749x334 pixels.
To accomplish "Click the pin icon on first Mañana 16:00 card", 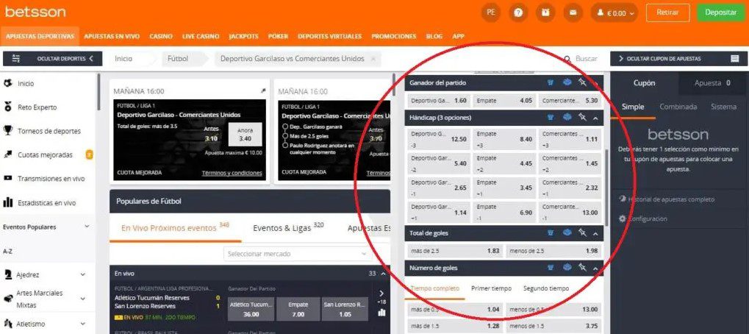I will click(262, 90).
